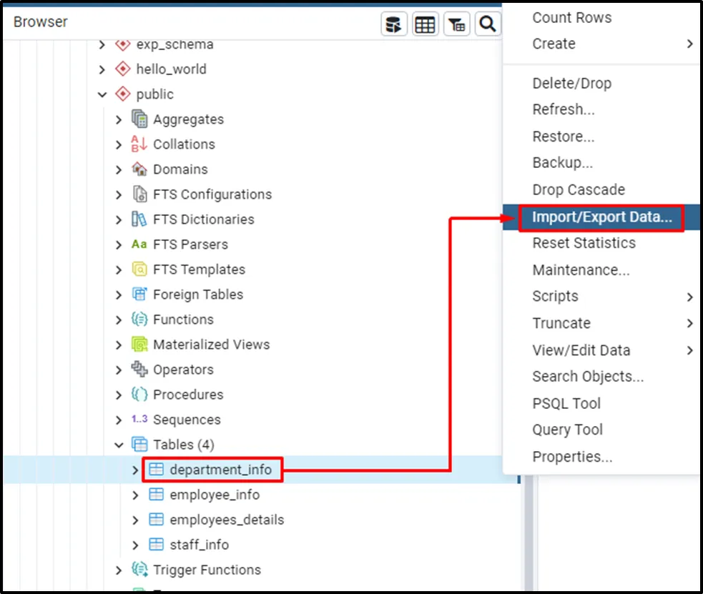Click the Collations node icon
Viewport: 703px width, 594px height.
click(139, 144)
